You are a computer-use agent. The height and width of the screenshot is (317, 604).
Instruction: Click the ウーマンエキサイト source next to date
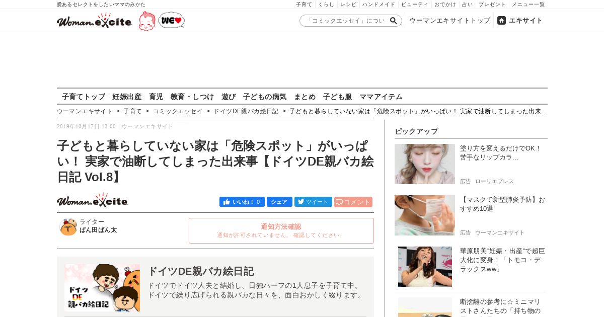click(x=147, y=127)
